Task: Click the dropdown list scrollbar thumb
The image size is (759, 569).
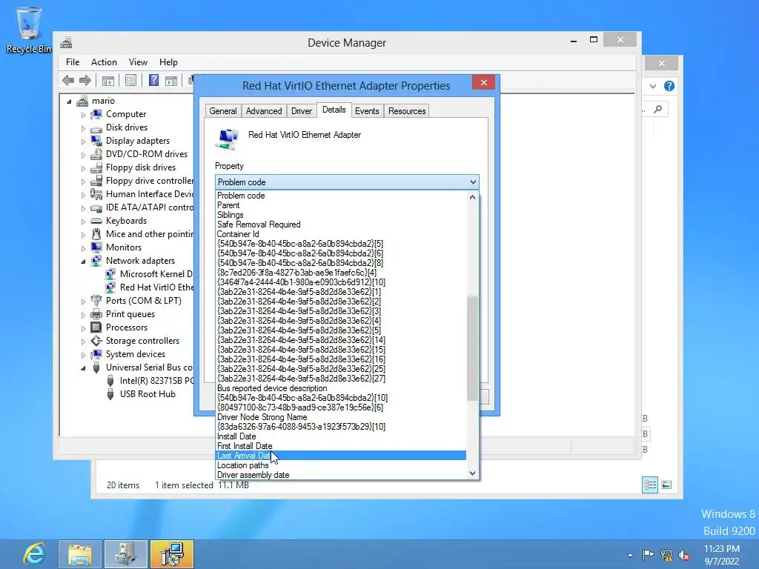Action: coord(472,348)
